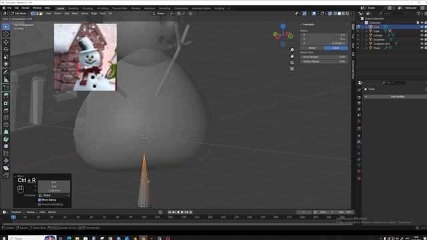This screenshot has height=240, width=427.
Task: Open the Keying dropdown in timeline
Action: coord(32,212)
